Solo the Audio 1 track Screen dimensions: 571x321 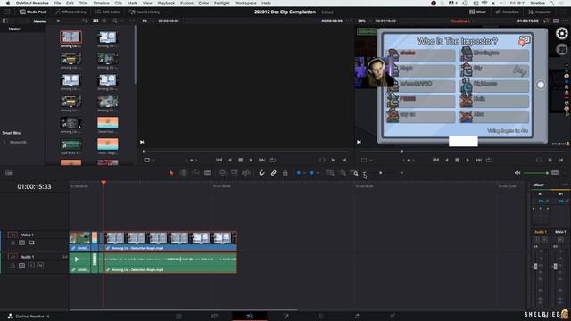31,266
